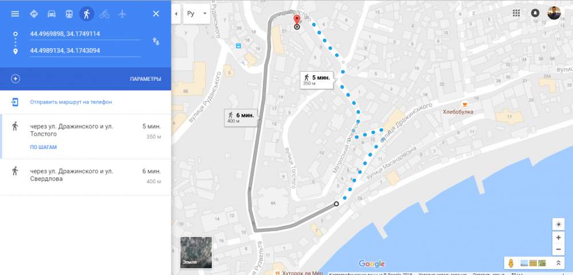Screen dimensions: 573x275
Task: Select public transit mode icon
Action: (x=69, y=14)
